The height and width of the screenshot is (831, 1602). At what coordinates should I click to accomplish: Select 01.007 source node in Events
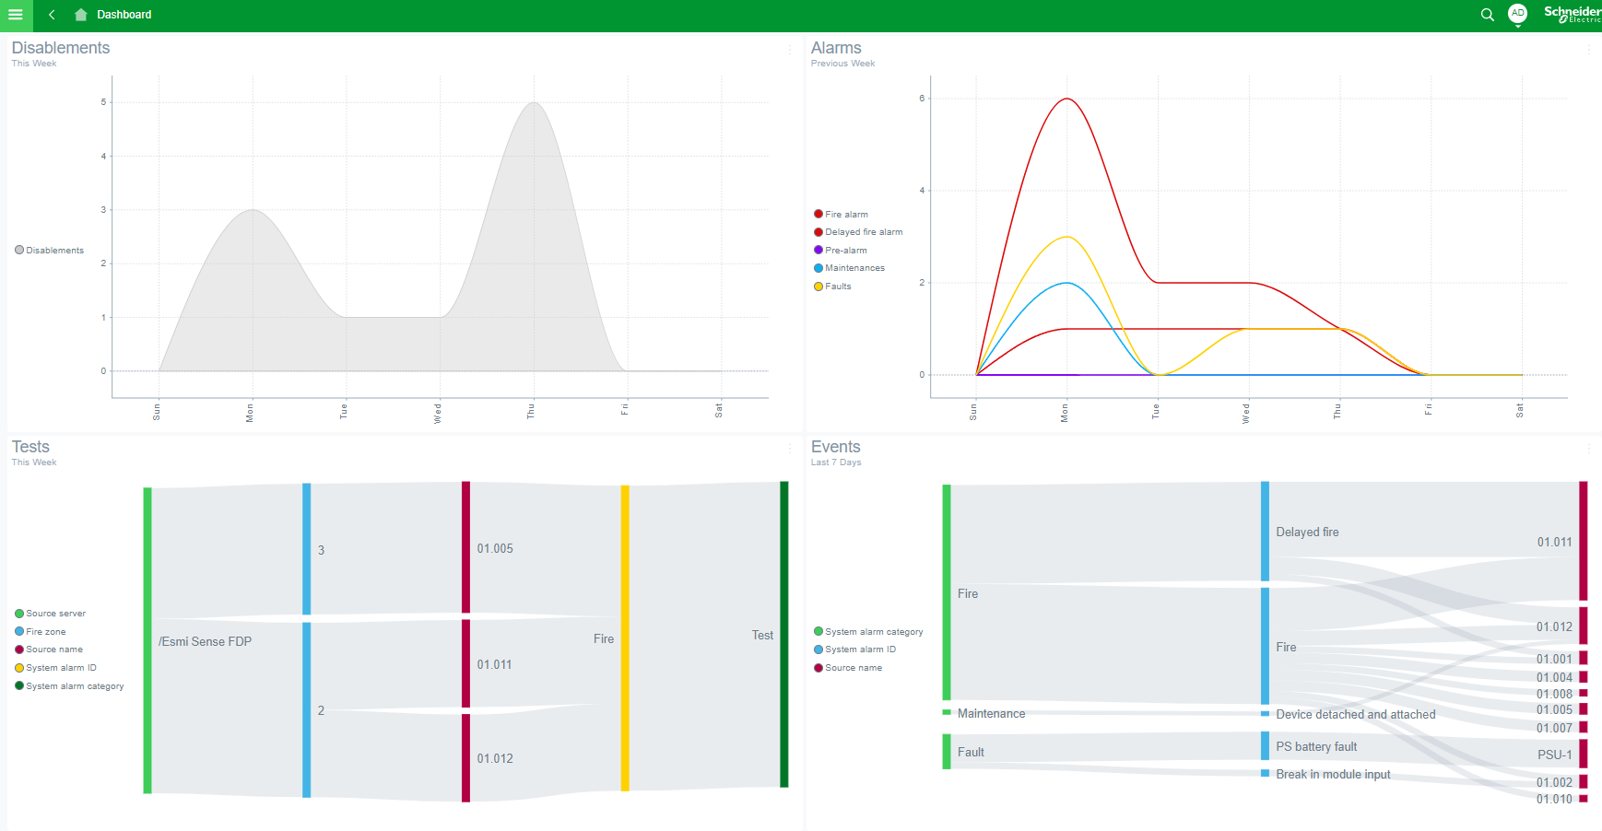click(1584, 727)
